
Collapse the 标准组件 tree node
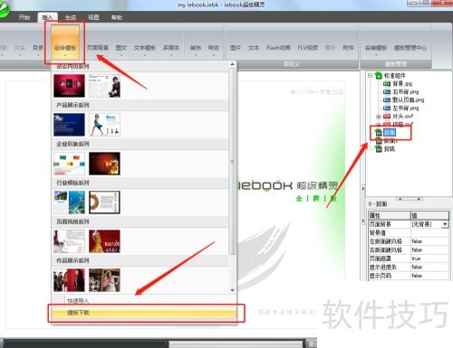(370, 75)
